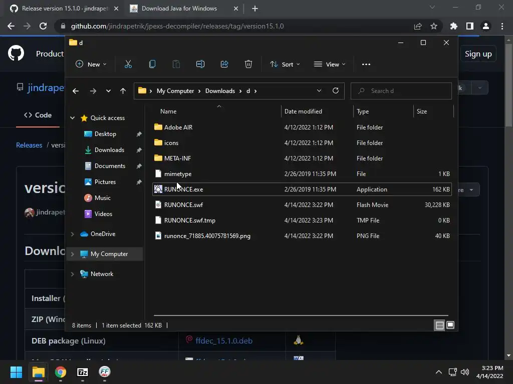Viewport: 513px width, 384px height.
Task: Click the Delete trash icon in Explorer toolbar
Action: [x=248, y=64]
